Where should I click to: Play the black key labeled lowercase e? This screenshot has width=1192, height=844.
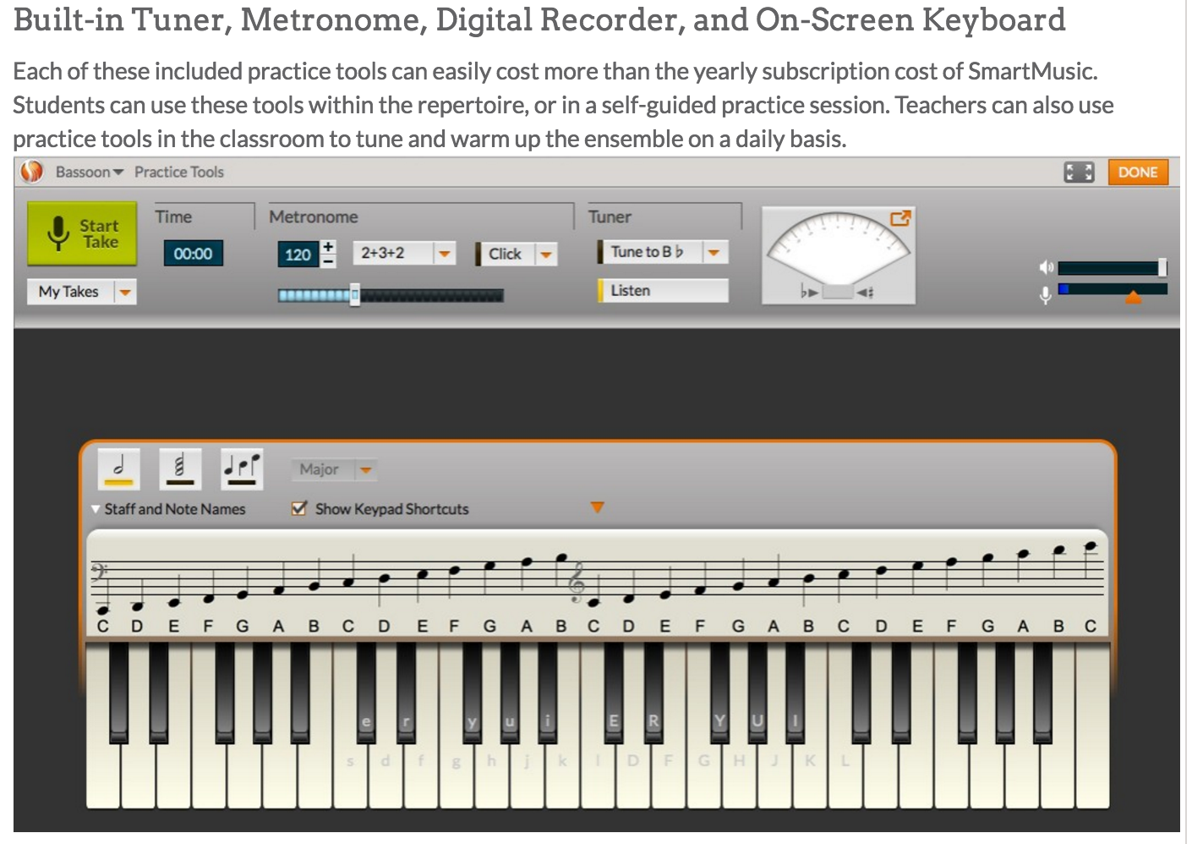(x=366, y=693)
